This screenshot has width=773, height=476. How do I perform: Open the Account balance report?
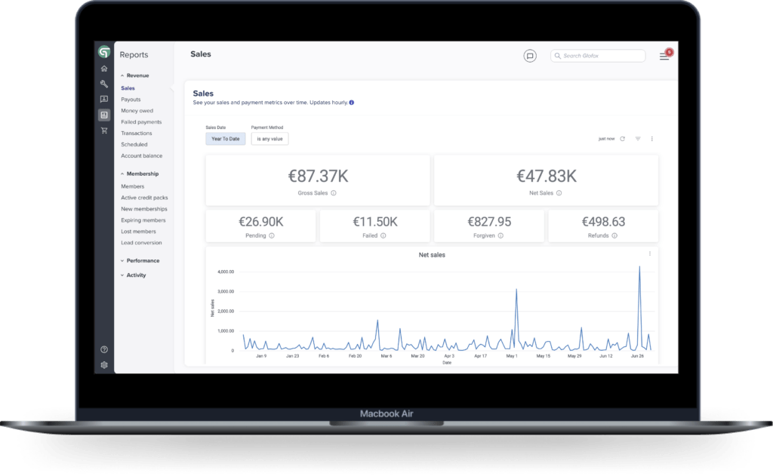coord(141,155)
